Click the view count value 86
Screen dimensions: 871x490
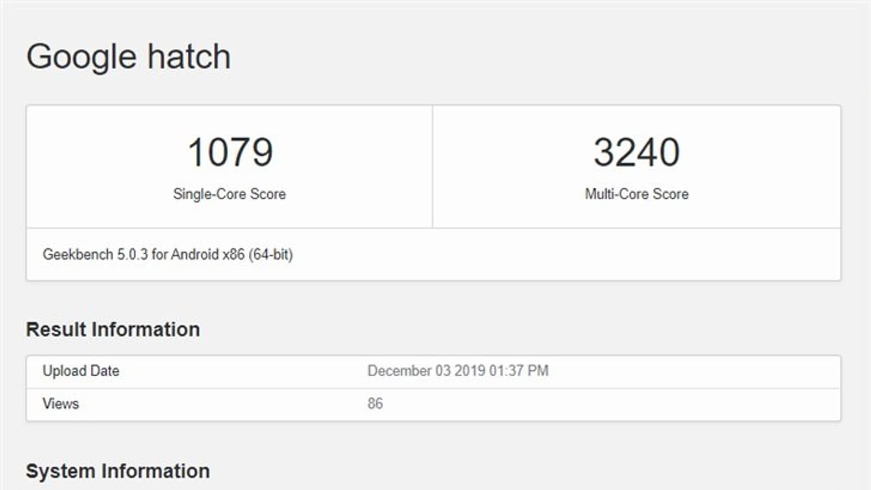(375, 403)
